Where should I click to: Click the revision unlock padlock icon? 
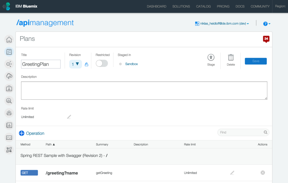pos(86,64)
